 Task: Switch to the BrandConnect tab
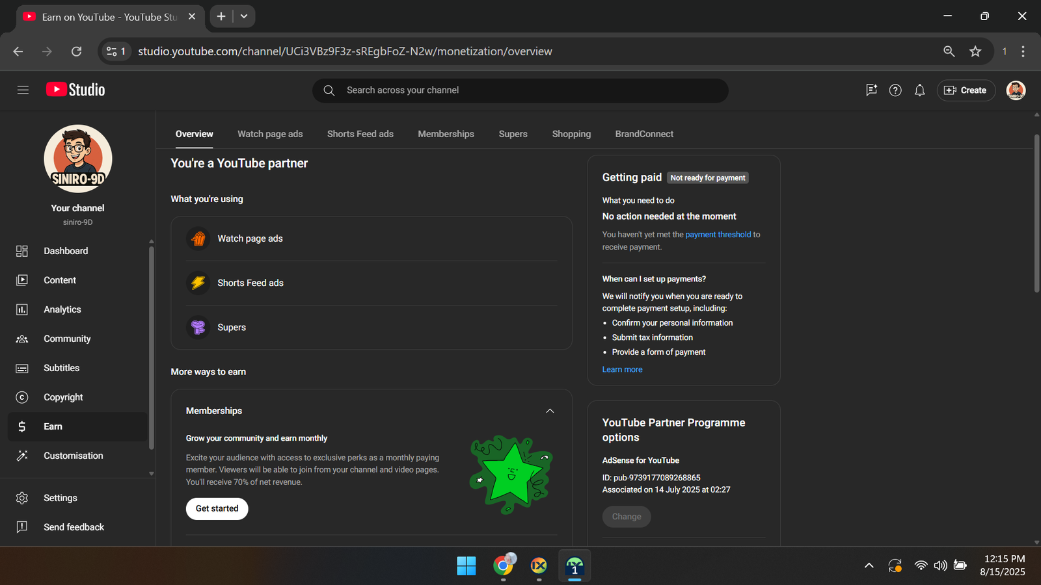click(644, 134)
